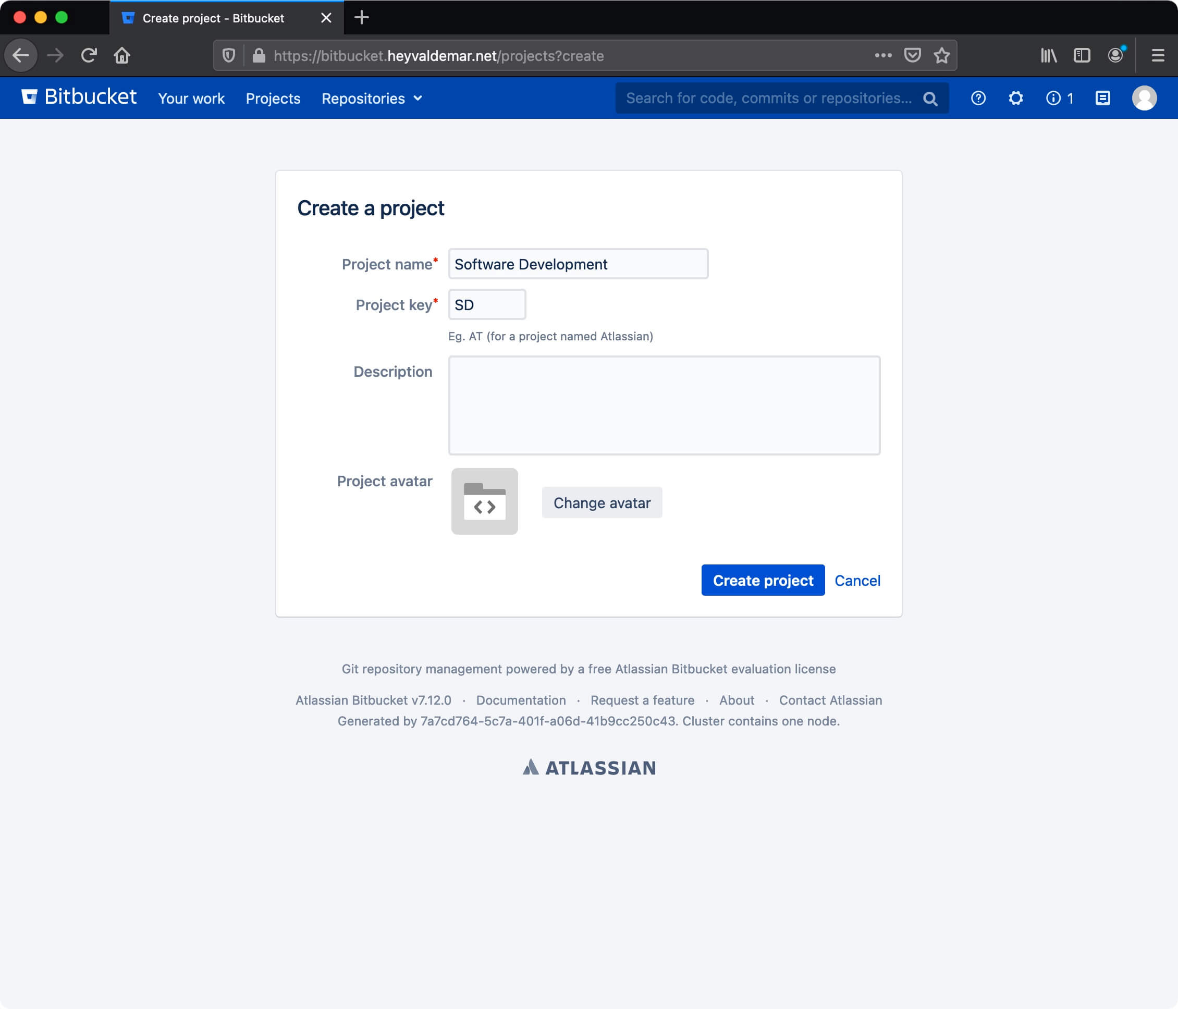Click the Documentation footer link

(520, 700)
